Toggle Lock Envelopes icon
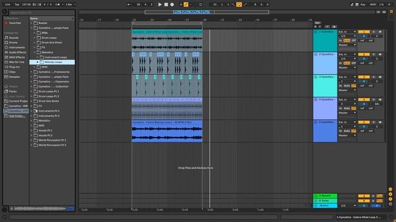Screen dimensions: 396x222 [x=334, y=27]
